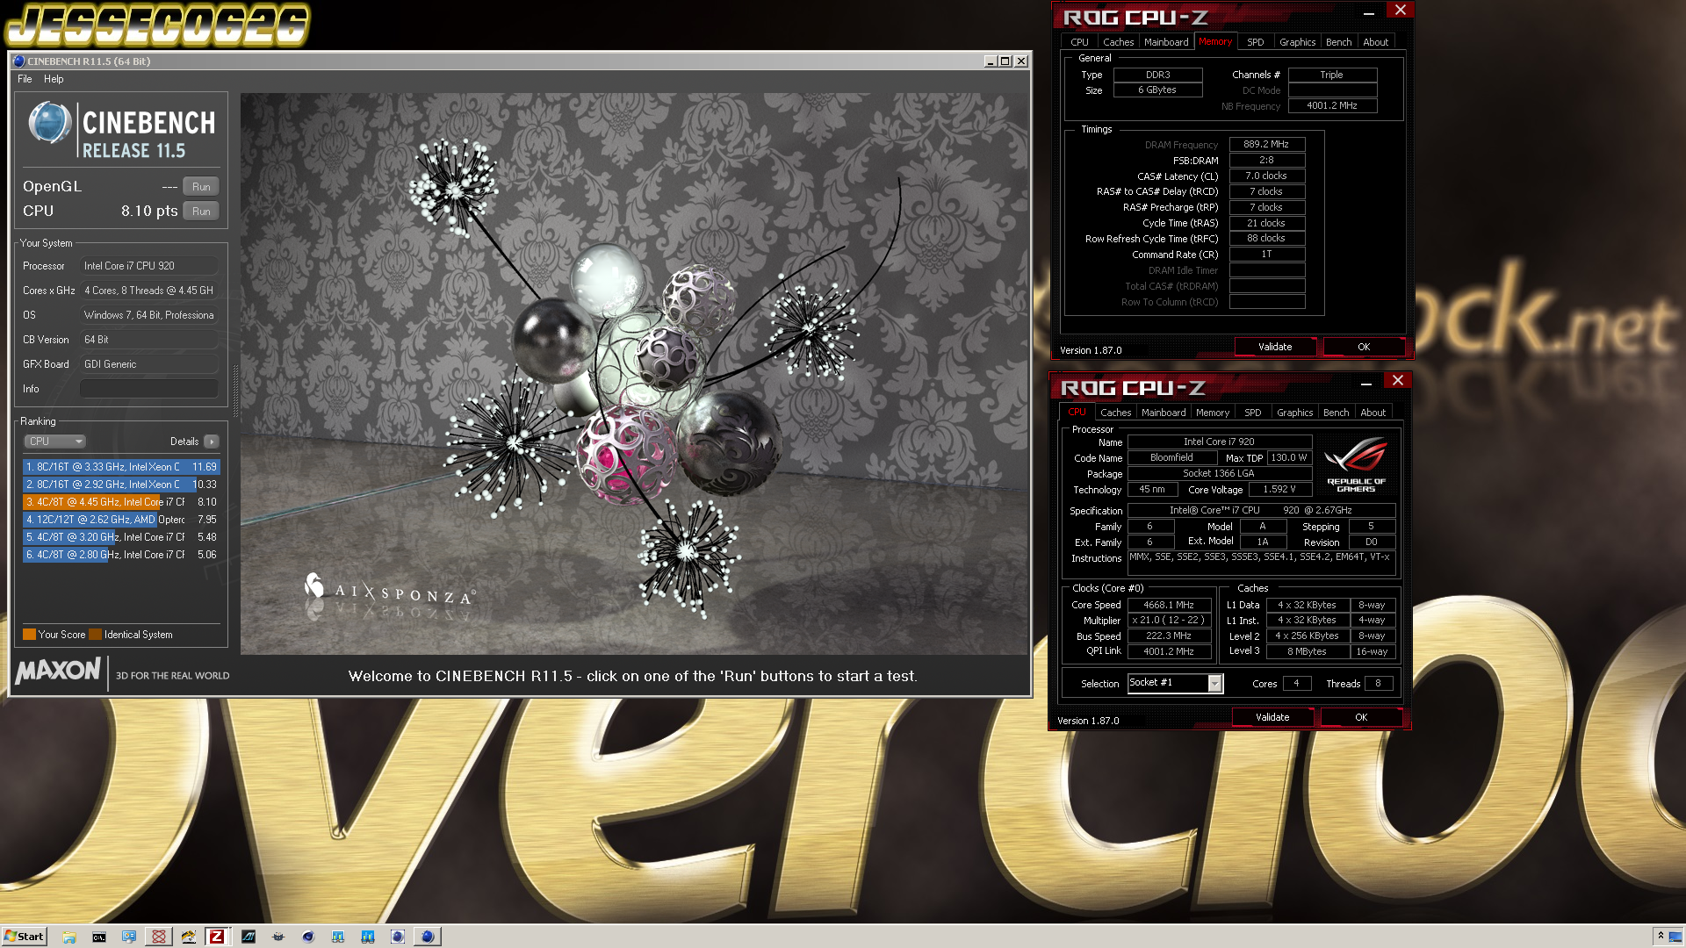Click the MAXON logo
The image size is (1686, 948).
59,672
